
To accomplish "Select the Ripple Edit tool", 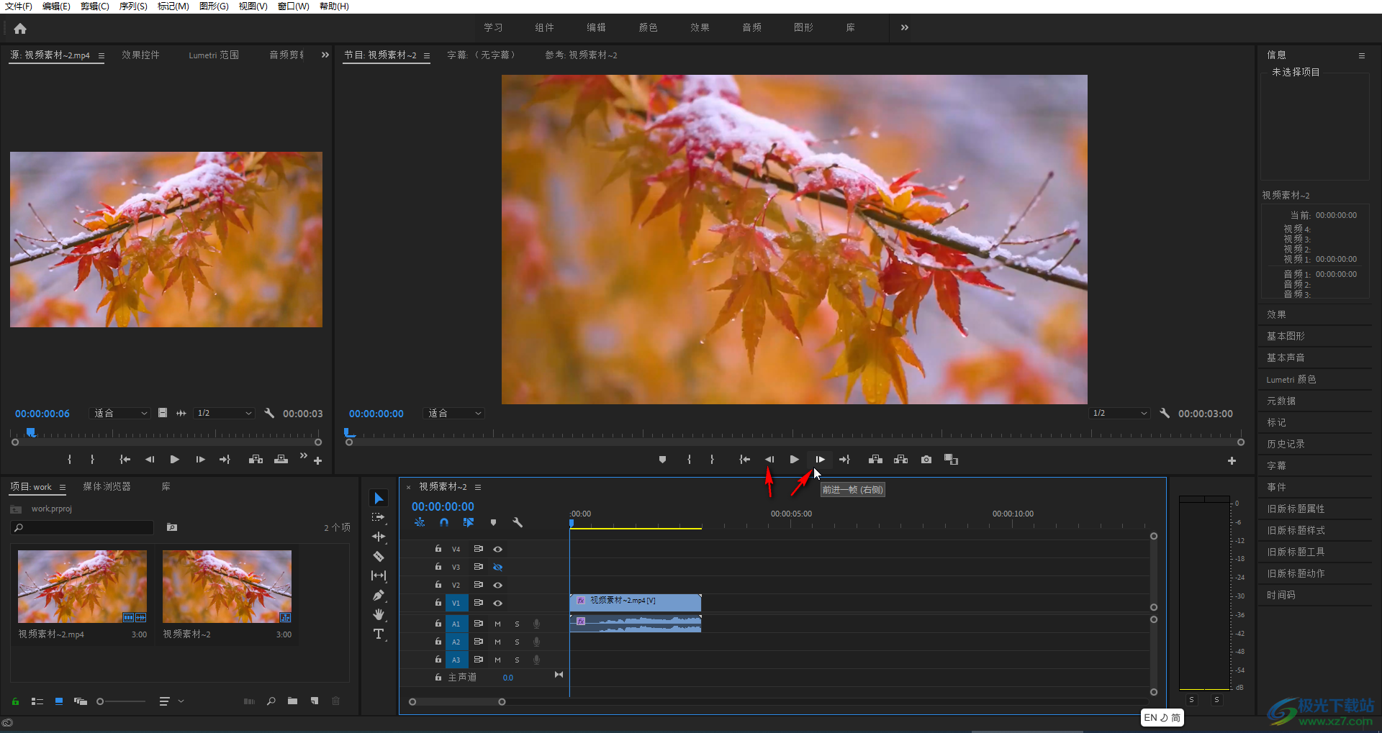I will coord(379,537).
